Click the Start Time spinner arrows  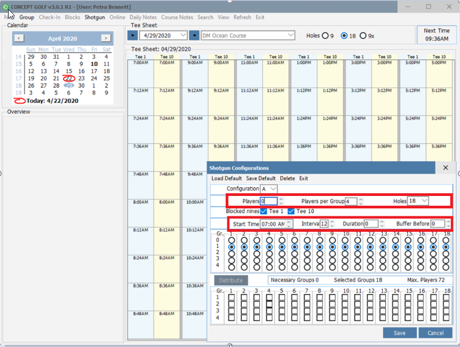pos(289,224)
